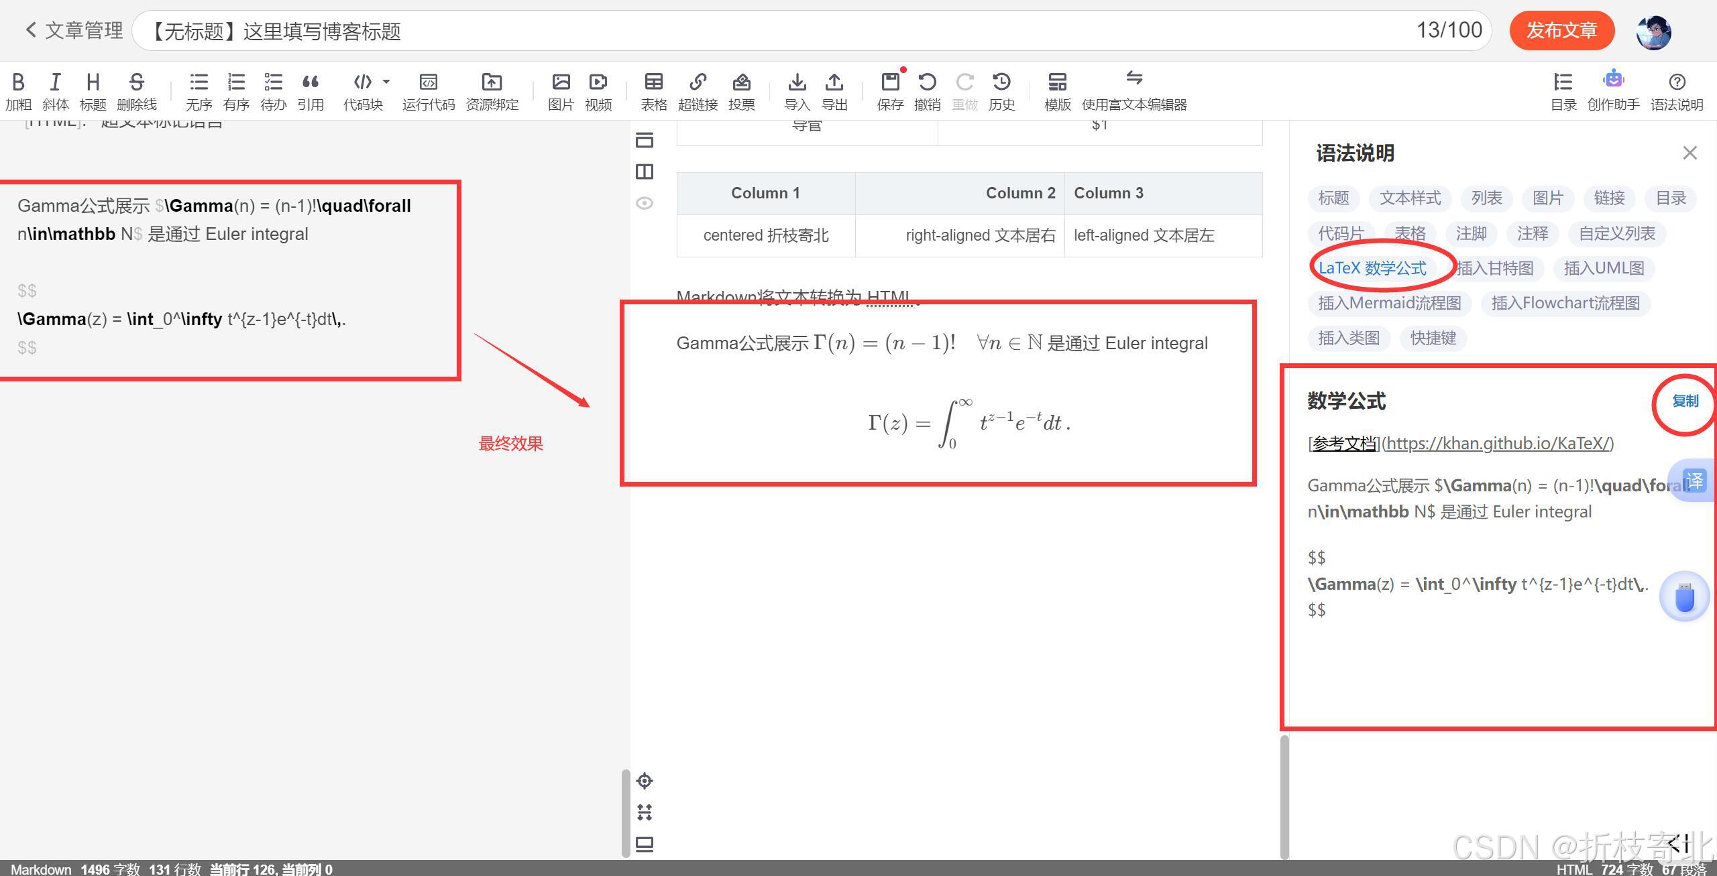Viewport: 1717px width, 876px height.
Task: Expand the 代码块 dropdown arrow
Action: (386, 82)
